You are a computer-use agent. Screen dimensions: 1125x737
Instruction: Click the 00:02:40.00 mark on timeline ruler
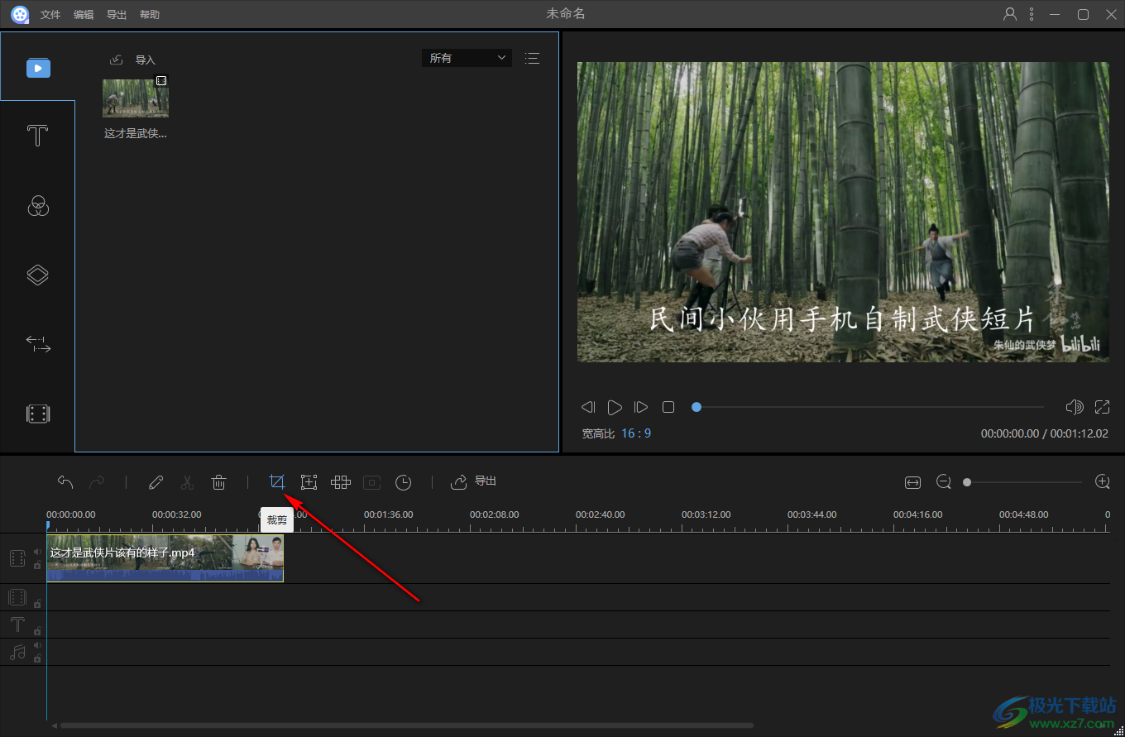tap(600, 514)
